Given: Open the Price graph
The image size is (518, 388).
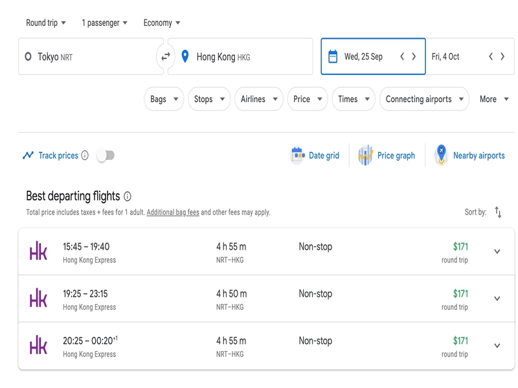Looking at the screenshot, I should coord(386,155).
